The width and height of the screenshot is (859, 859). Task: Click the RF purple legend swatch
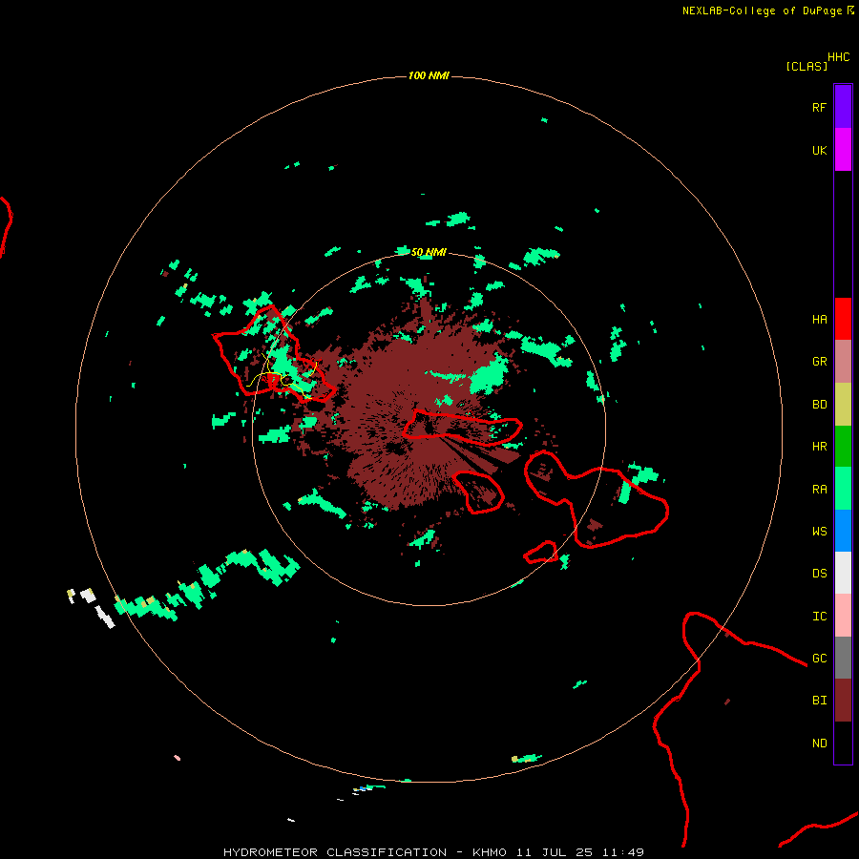(843, 107)
